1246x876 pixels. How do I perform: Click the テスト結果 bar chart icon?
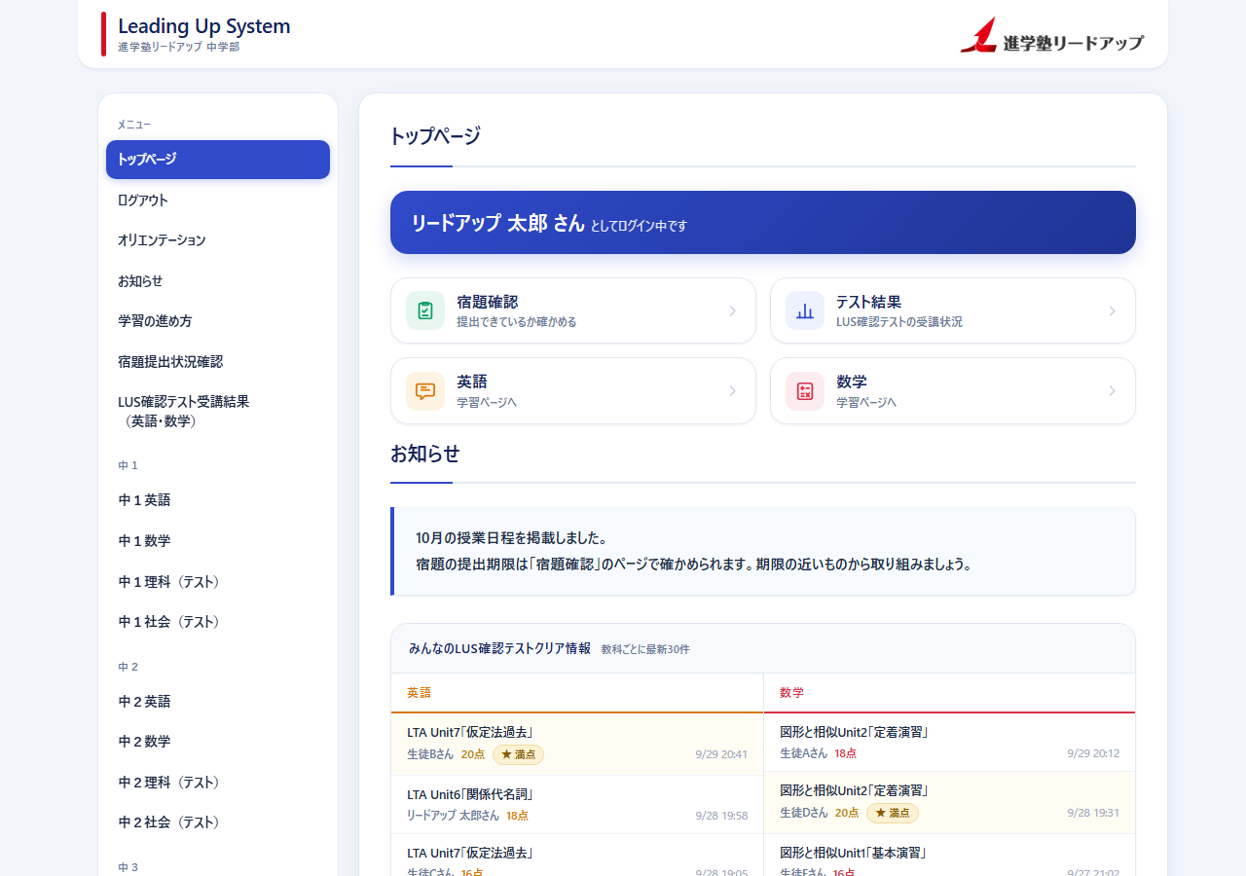[x=805, y=310]
